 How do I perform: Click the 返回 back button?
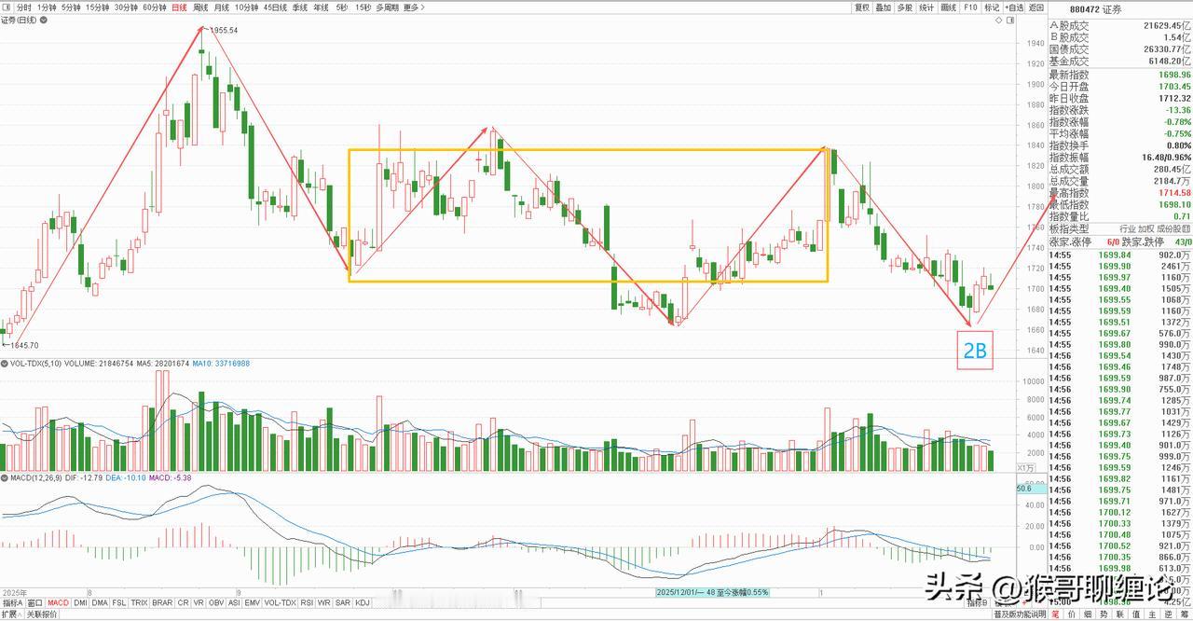point(1036,7)
